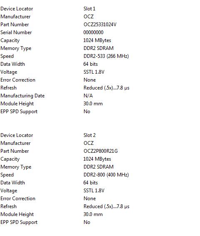
Task: Select the first SSTL 1.8V voltage value
Action: click(x=94, y=72)
